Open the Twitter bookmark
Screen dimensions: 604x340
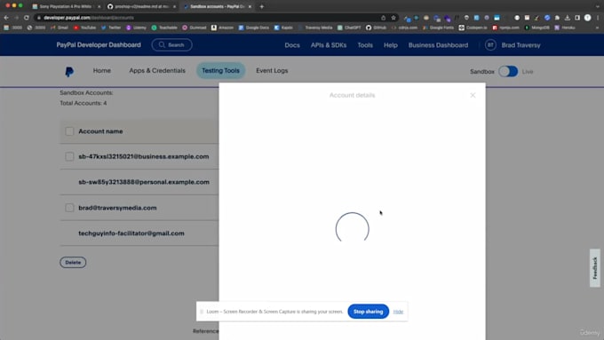tap(111, 28)
